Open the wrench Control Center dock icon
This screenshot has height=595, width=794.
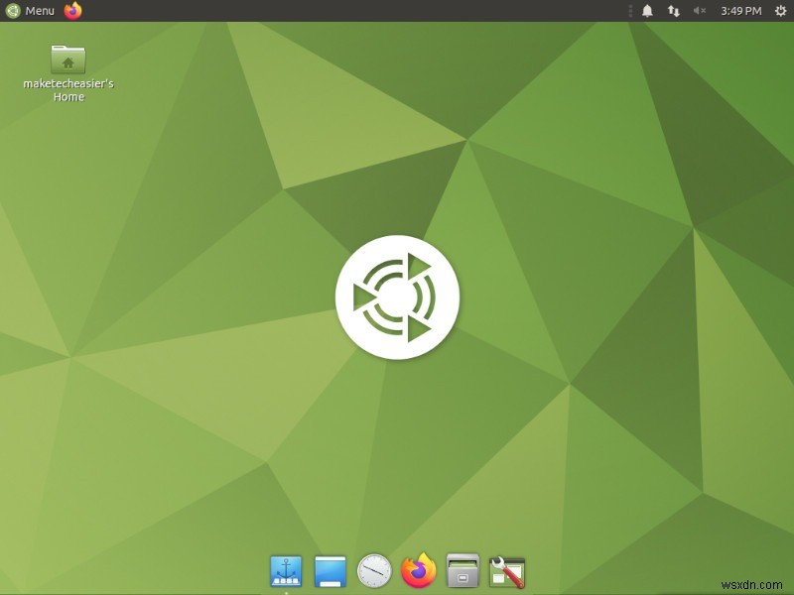(x=507, y=572)
